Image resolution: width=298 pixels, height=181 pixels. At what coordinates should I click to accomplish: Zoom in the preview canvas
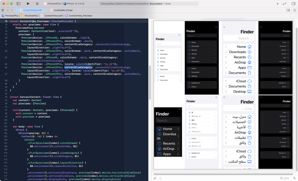click(294, 178)
